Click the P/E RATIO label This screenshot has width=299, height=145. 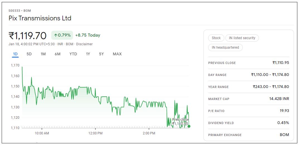click(x=216, y=111)
